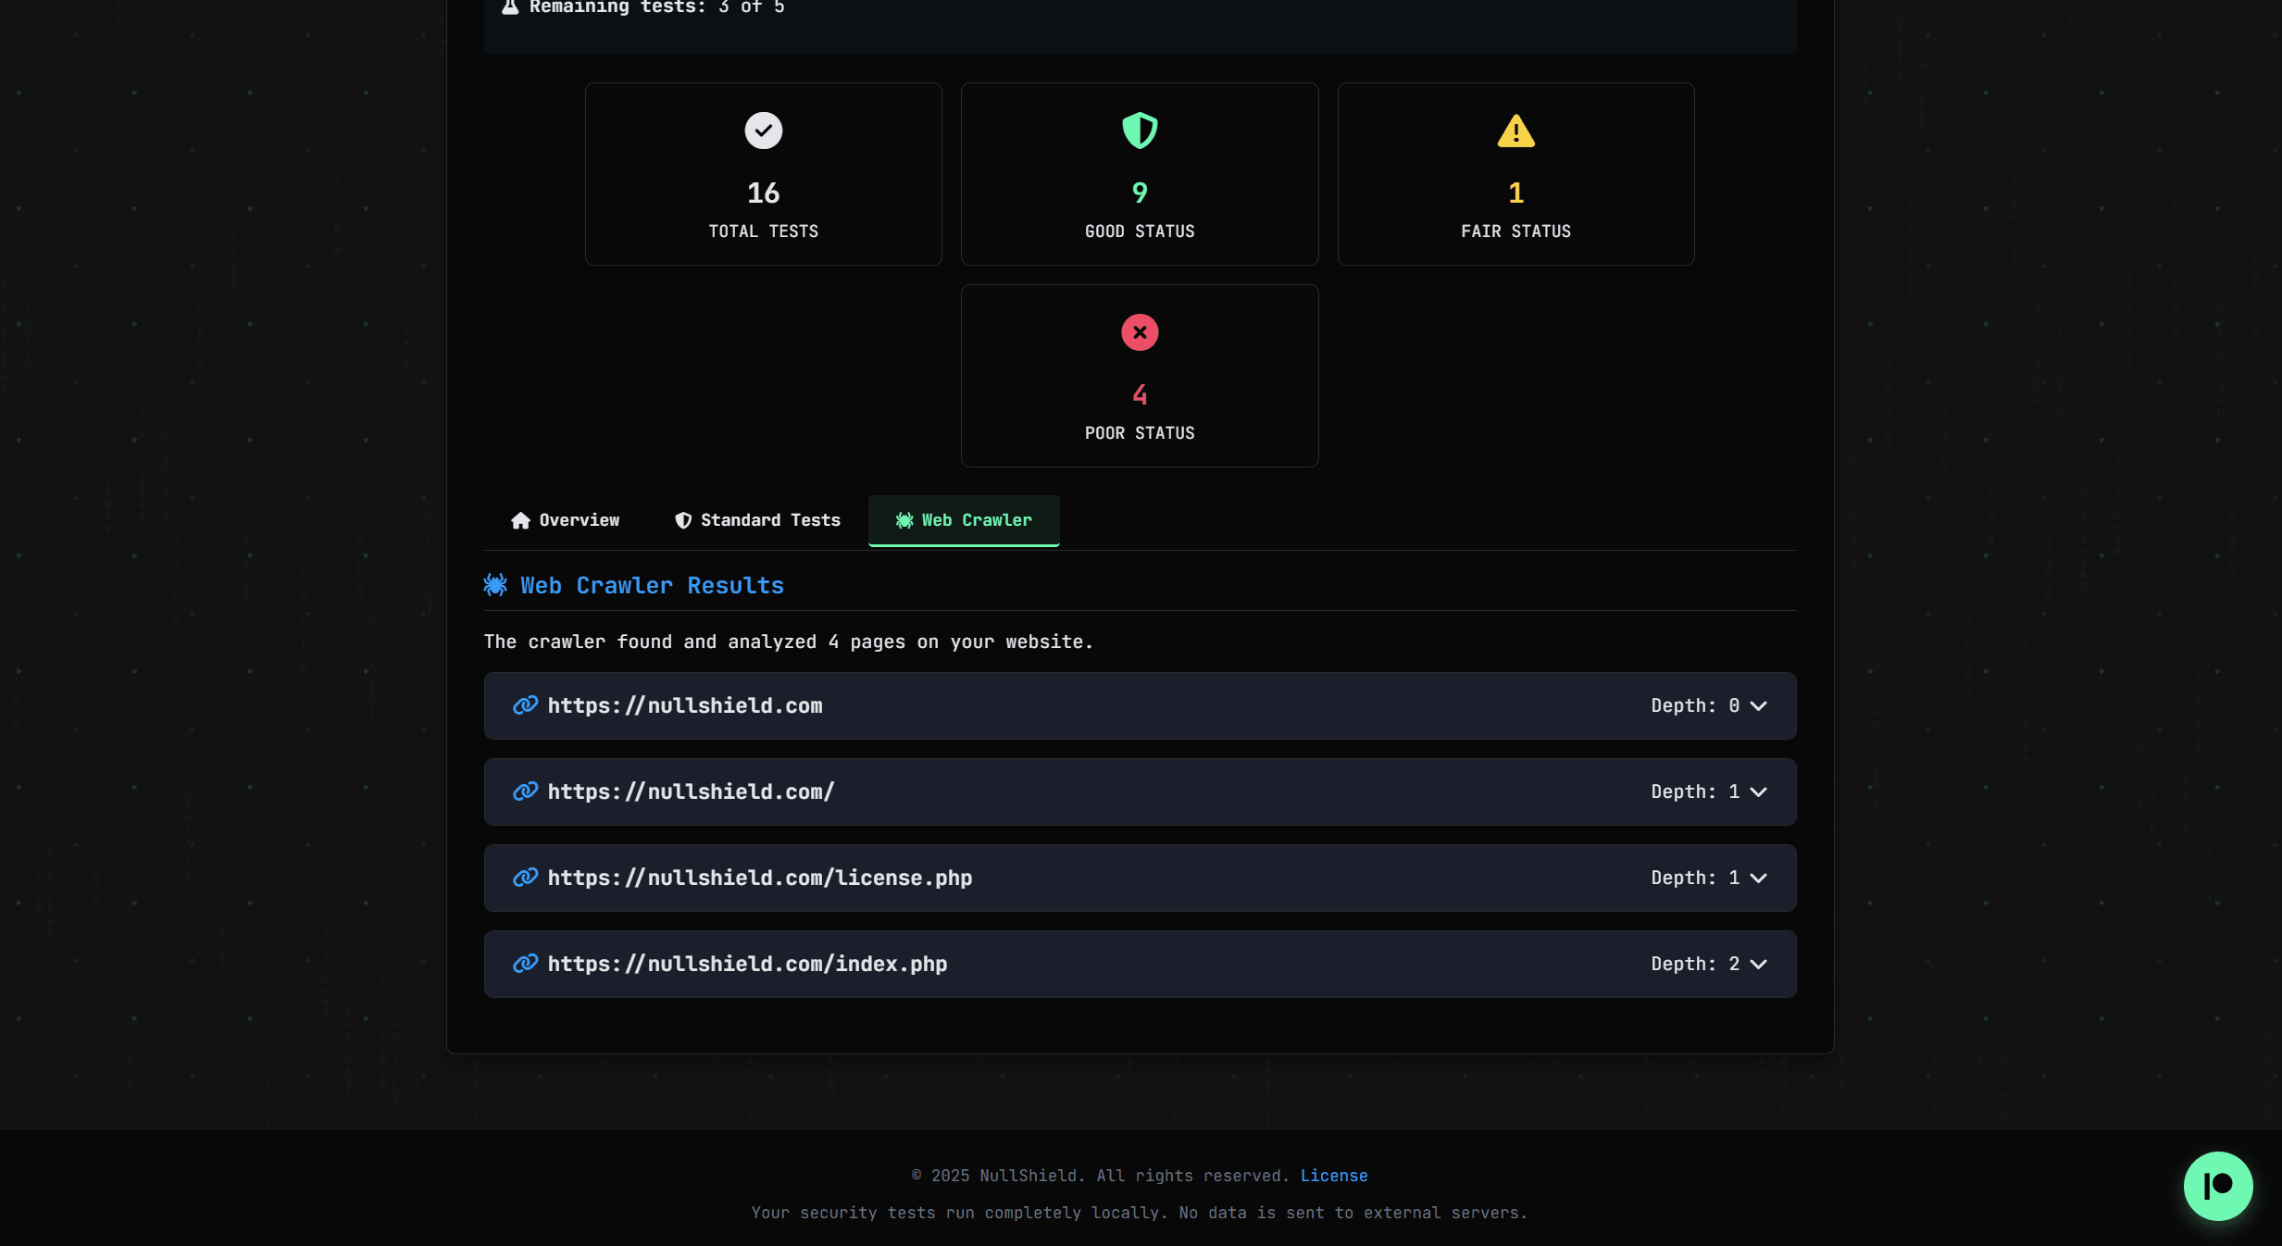The height and width of the screenshot is (1246, 2282).
Task: Click the green shield icon above Good Status
Action: point(1139,131)
